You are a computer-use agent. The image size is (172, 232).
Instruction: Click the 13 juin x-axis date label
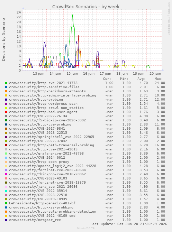tap(38, 74)
